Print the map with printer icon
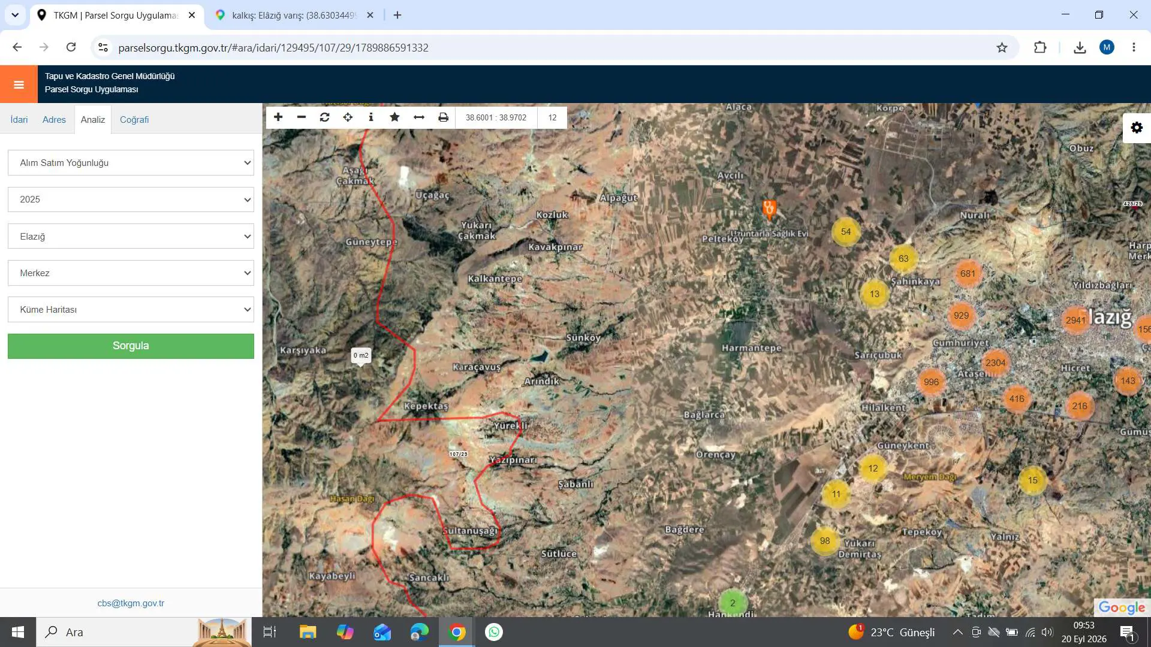1151x647 pixels. point(443,117)
